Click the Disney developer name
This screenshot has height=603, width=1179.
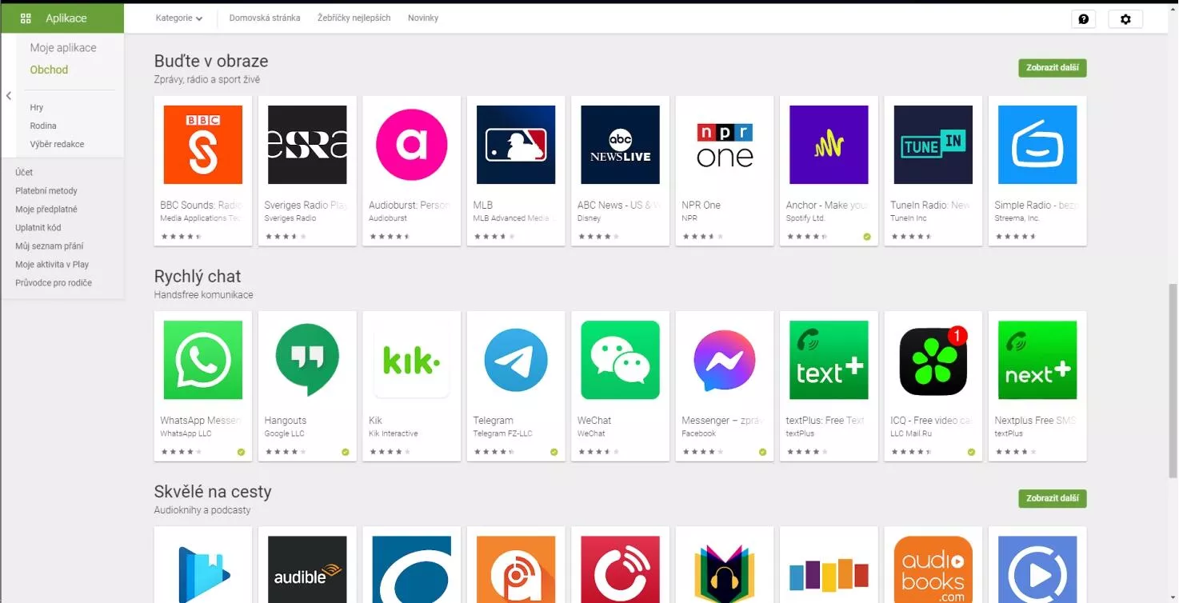tap(589, 218)
